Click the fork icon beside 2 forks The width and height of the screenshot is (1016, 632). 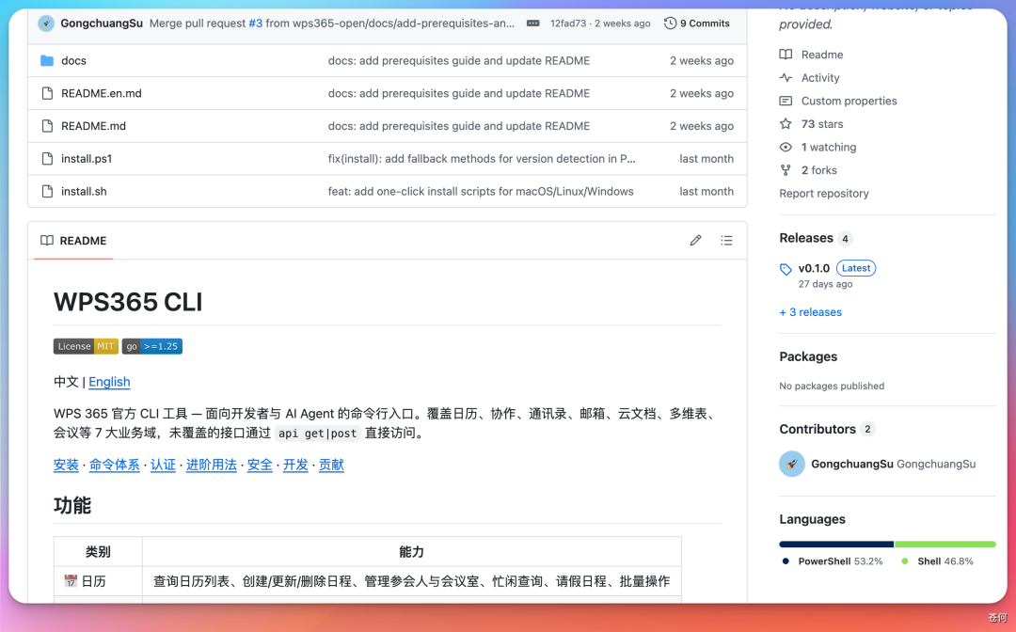pyautogui.click(x=786, y=170)
